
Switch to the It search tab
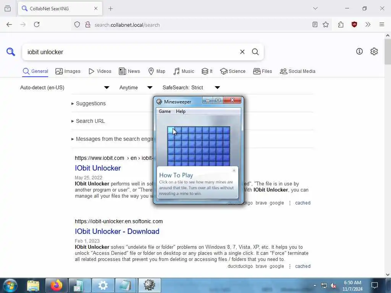(x=207, y=71)
